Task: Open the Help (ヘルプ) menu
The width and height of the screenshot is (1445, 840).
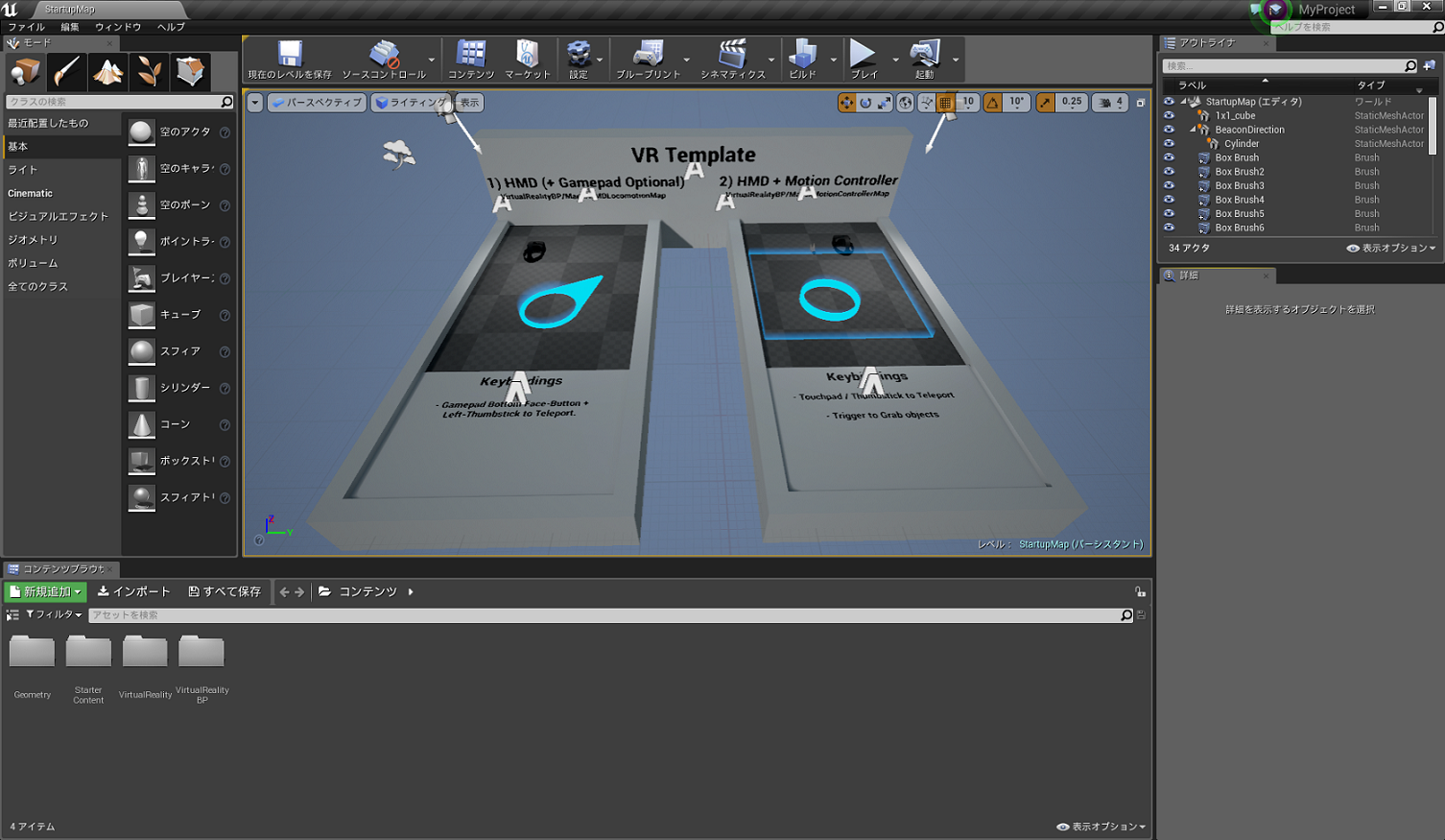Action: (x=172, y=27)
